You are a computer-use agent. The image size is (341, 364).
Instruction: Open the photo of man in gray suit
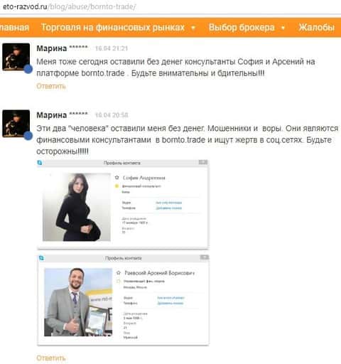coord(78,302)
